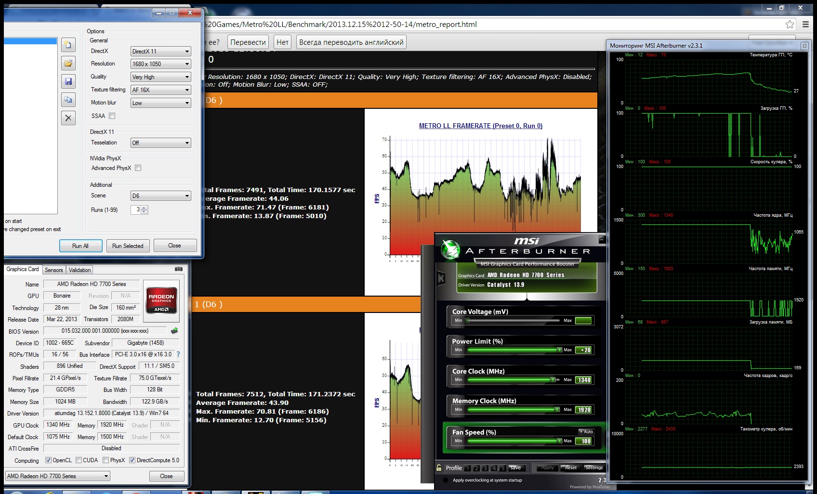Image resolution: width=817 pixels, height=494 pixels.
Task: Click the Core Clock slider handle
Action: coord(553,380)
